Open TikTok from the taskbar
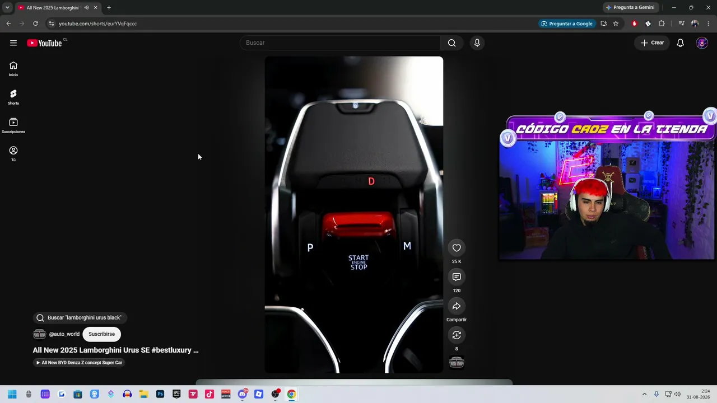Viewport: 717px width, 403px height. [x=209, y=394]
